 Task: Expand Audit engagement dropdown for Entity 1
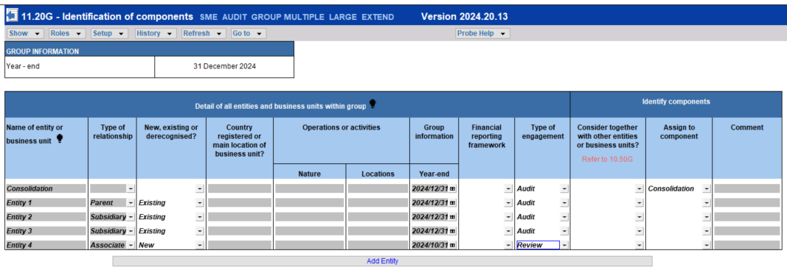pos(564,203)
